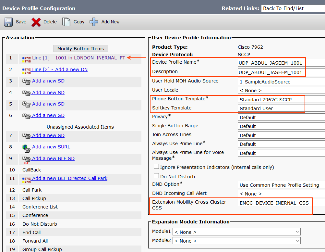Click the SURL globe icon on row 8

[x=26, y=147]
